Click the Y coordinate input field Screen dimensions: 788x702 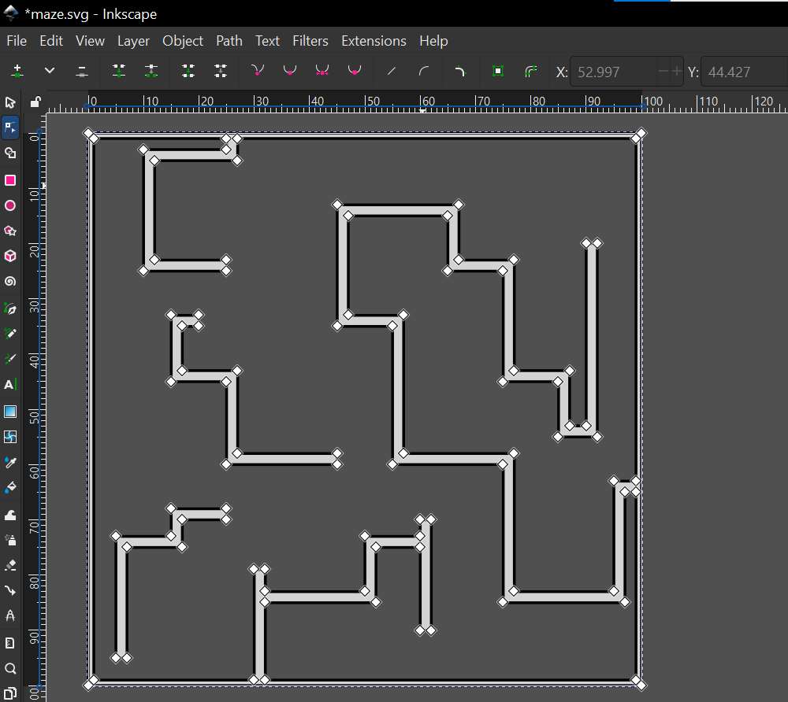pos(744,72)
